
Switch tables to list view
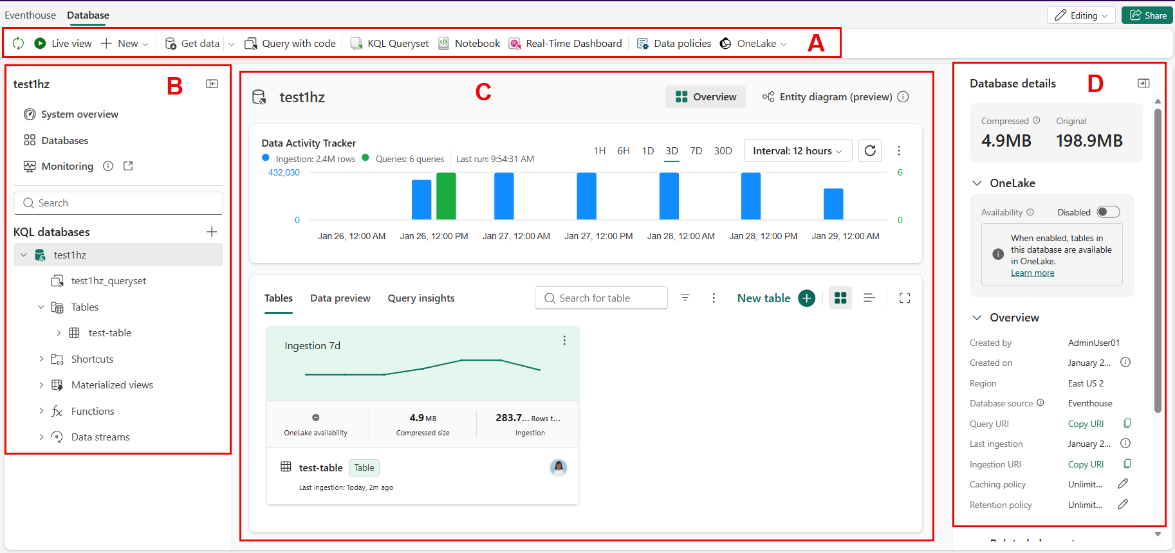869,298
